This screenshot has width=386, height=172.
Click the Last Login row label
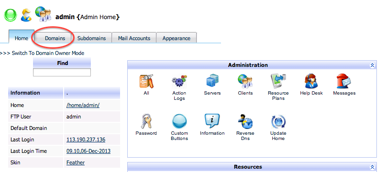pos(22,140)
